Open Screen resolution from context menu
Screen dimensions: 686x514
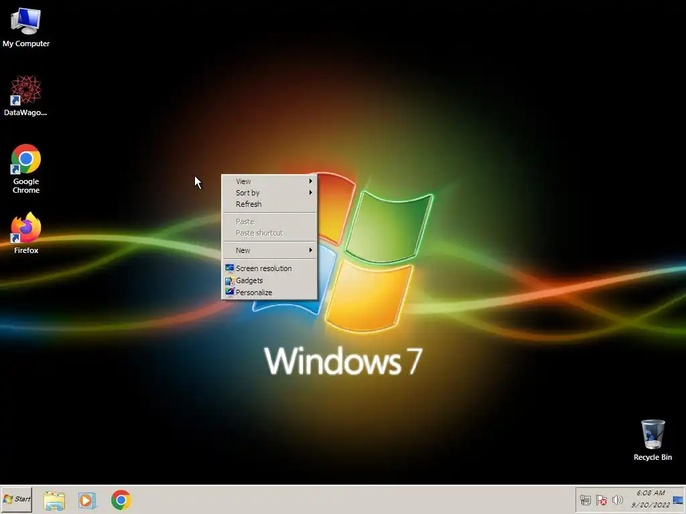click(269, 268)
